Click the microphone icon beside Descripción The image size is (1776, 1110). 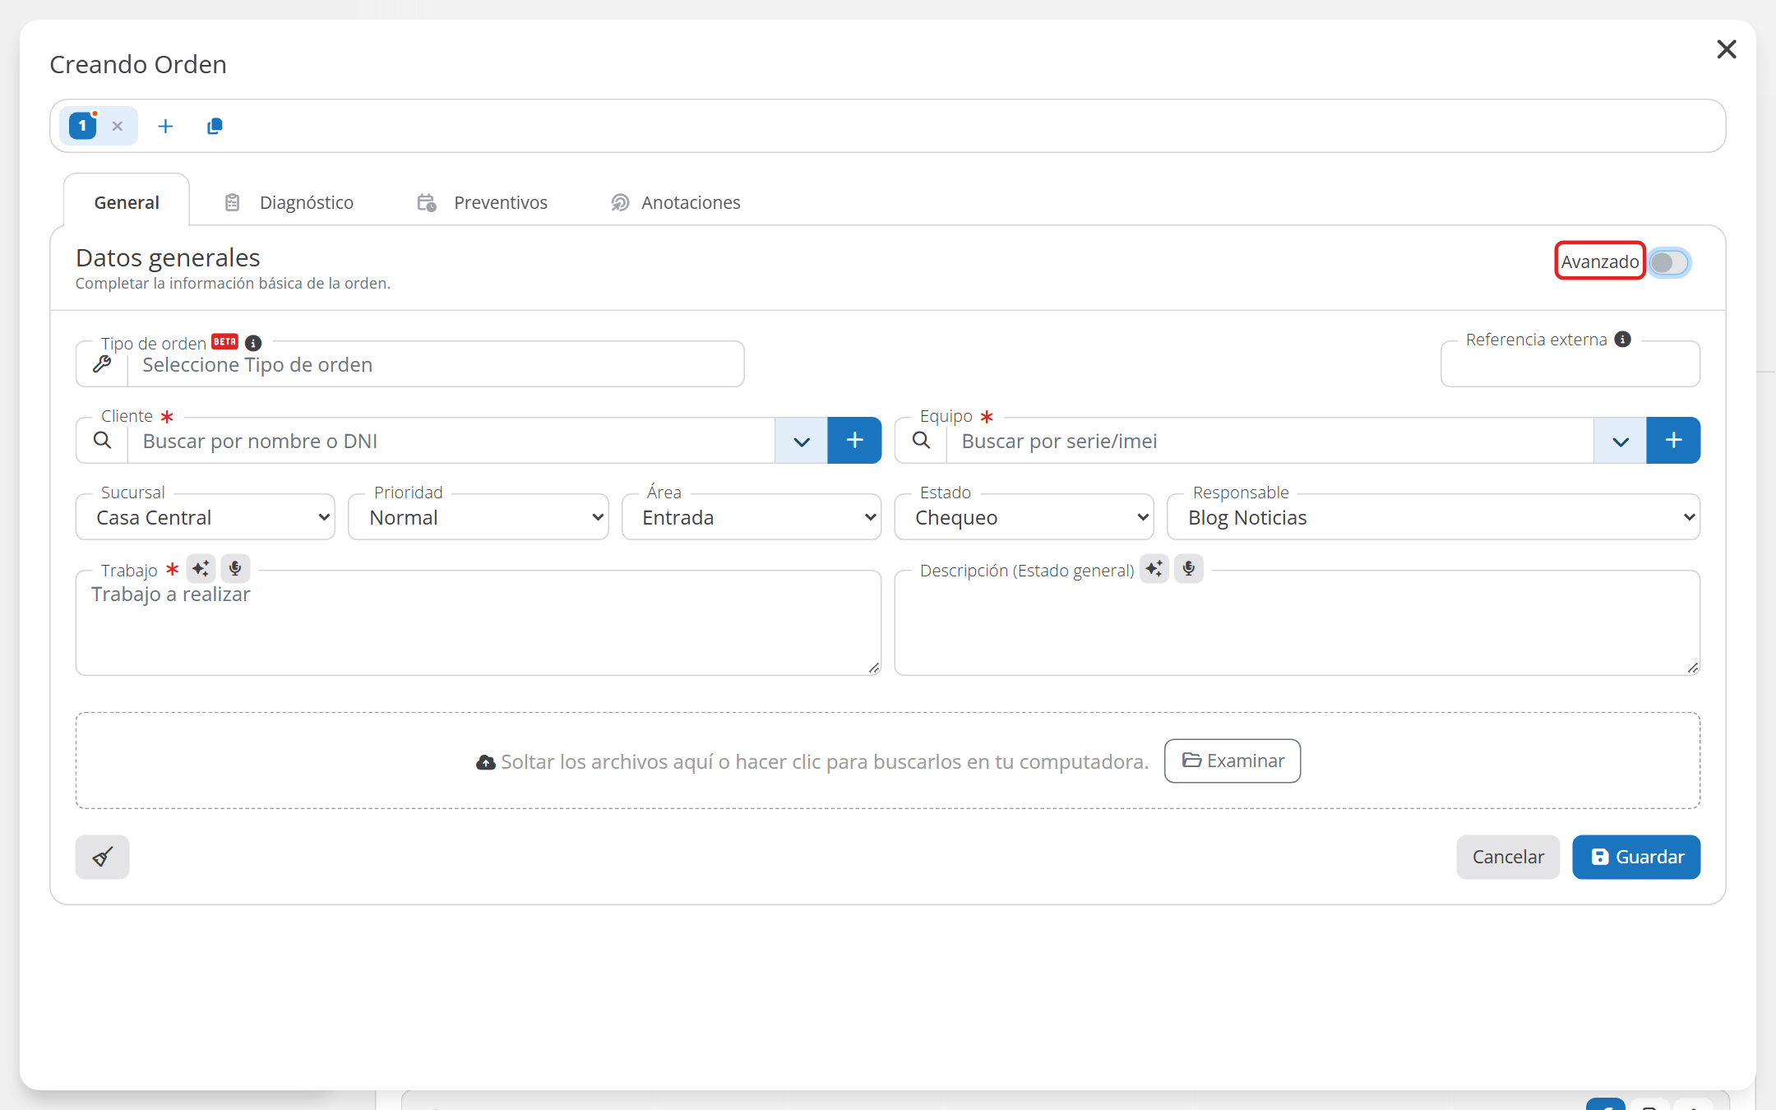tap(1189, 568)
